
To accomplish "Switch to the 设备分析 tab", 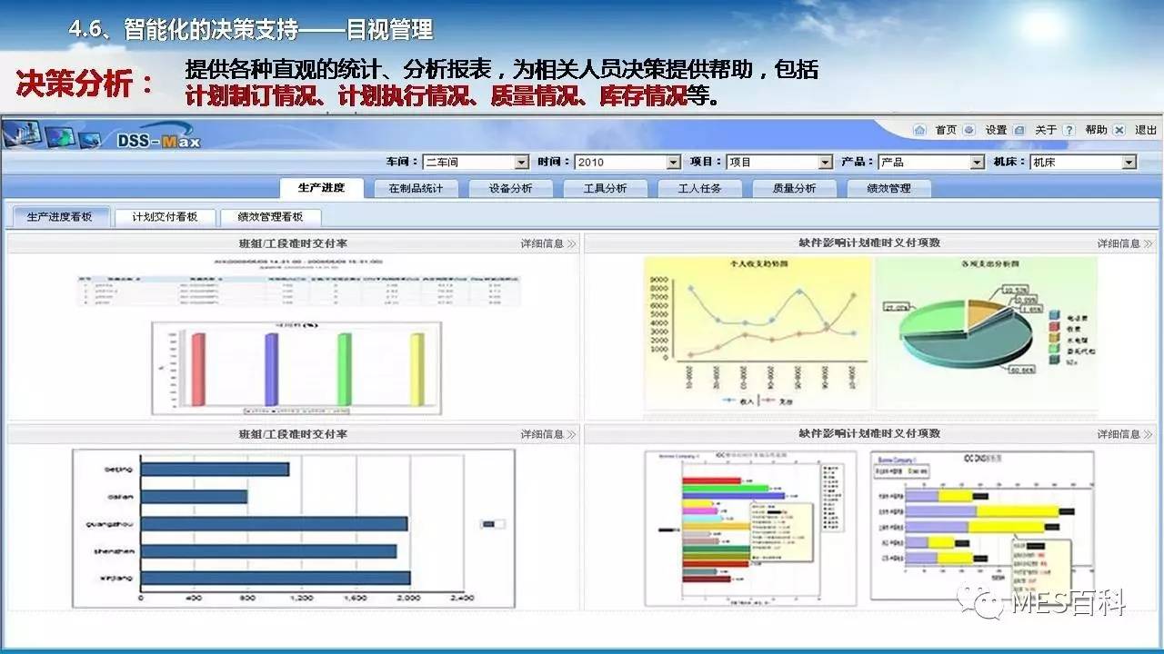I will point(510,188).
